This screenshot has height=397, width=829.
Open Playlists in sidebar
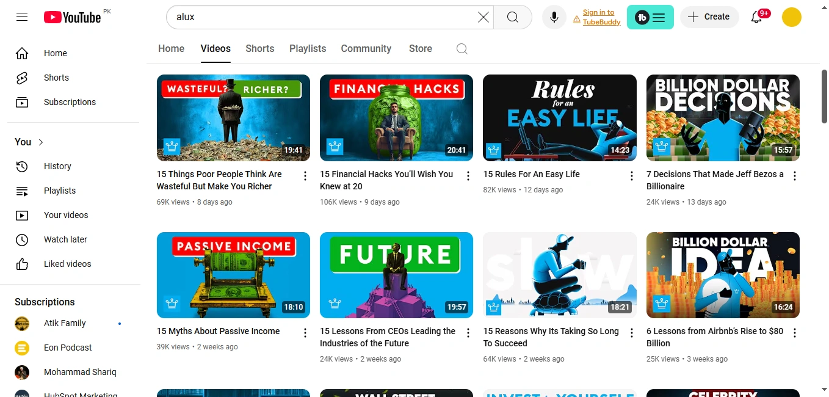(x=73, y=191)
